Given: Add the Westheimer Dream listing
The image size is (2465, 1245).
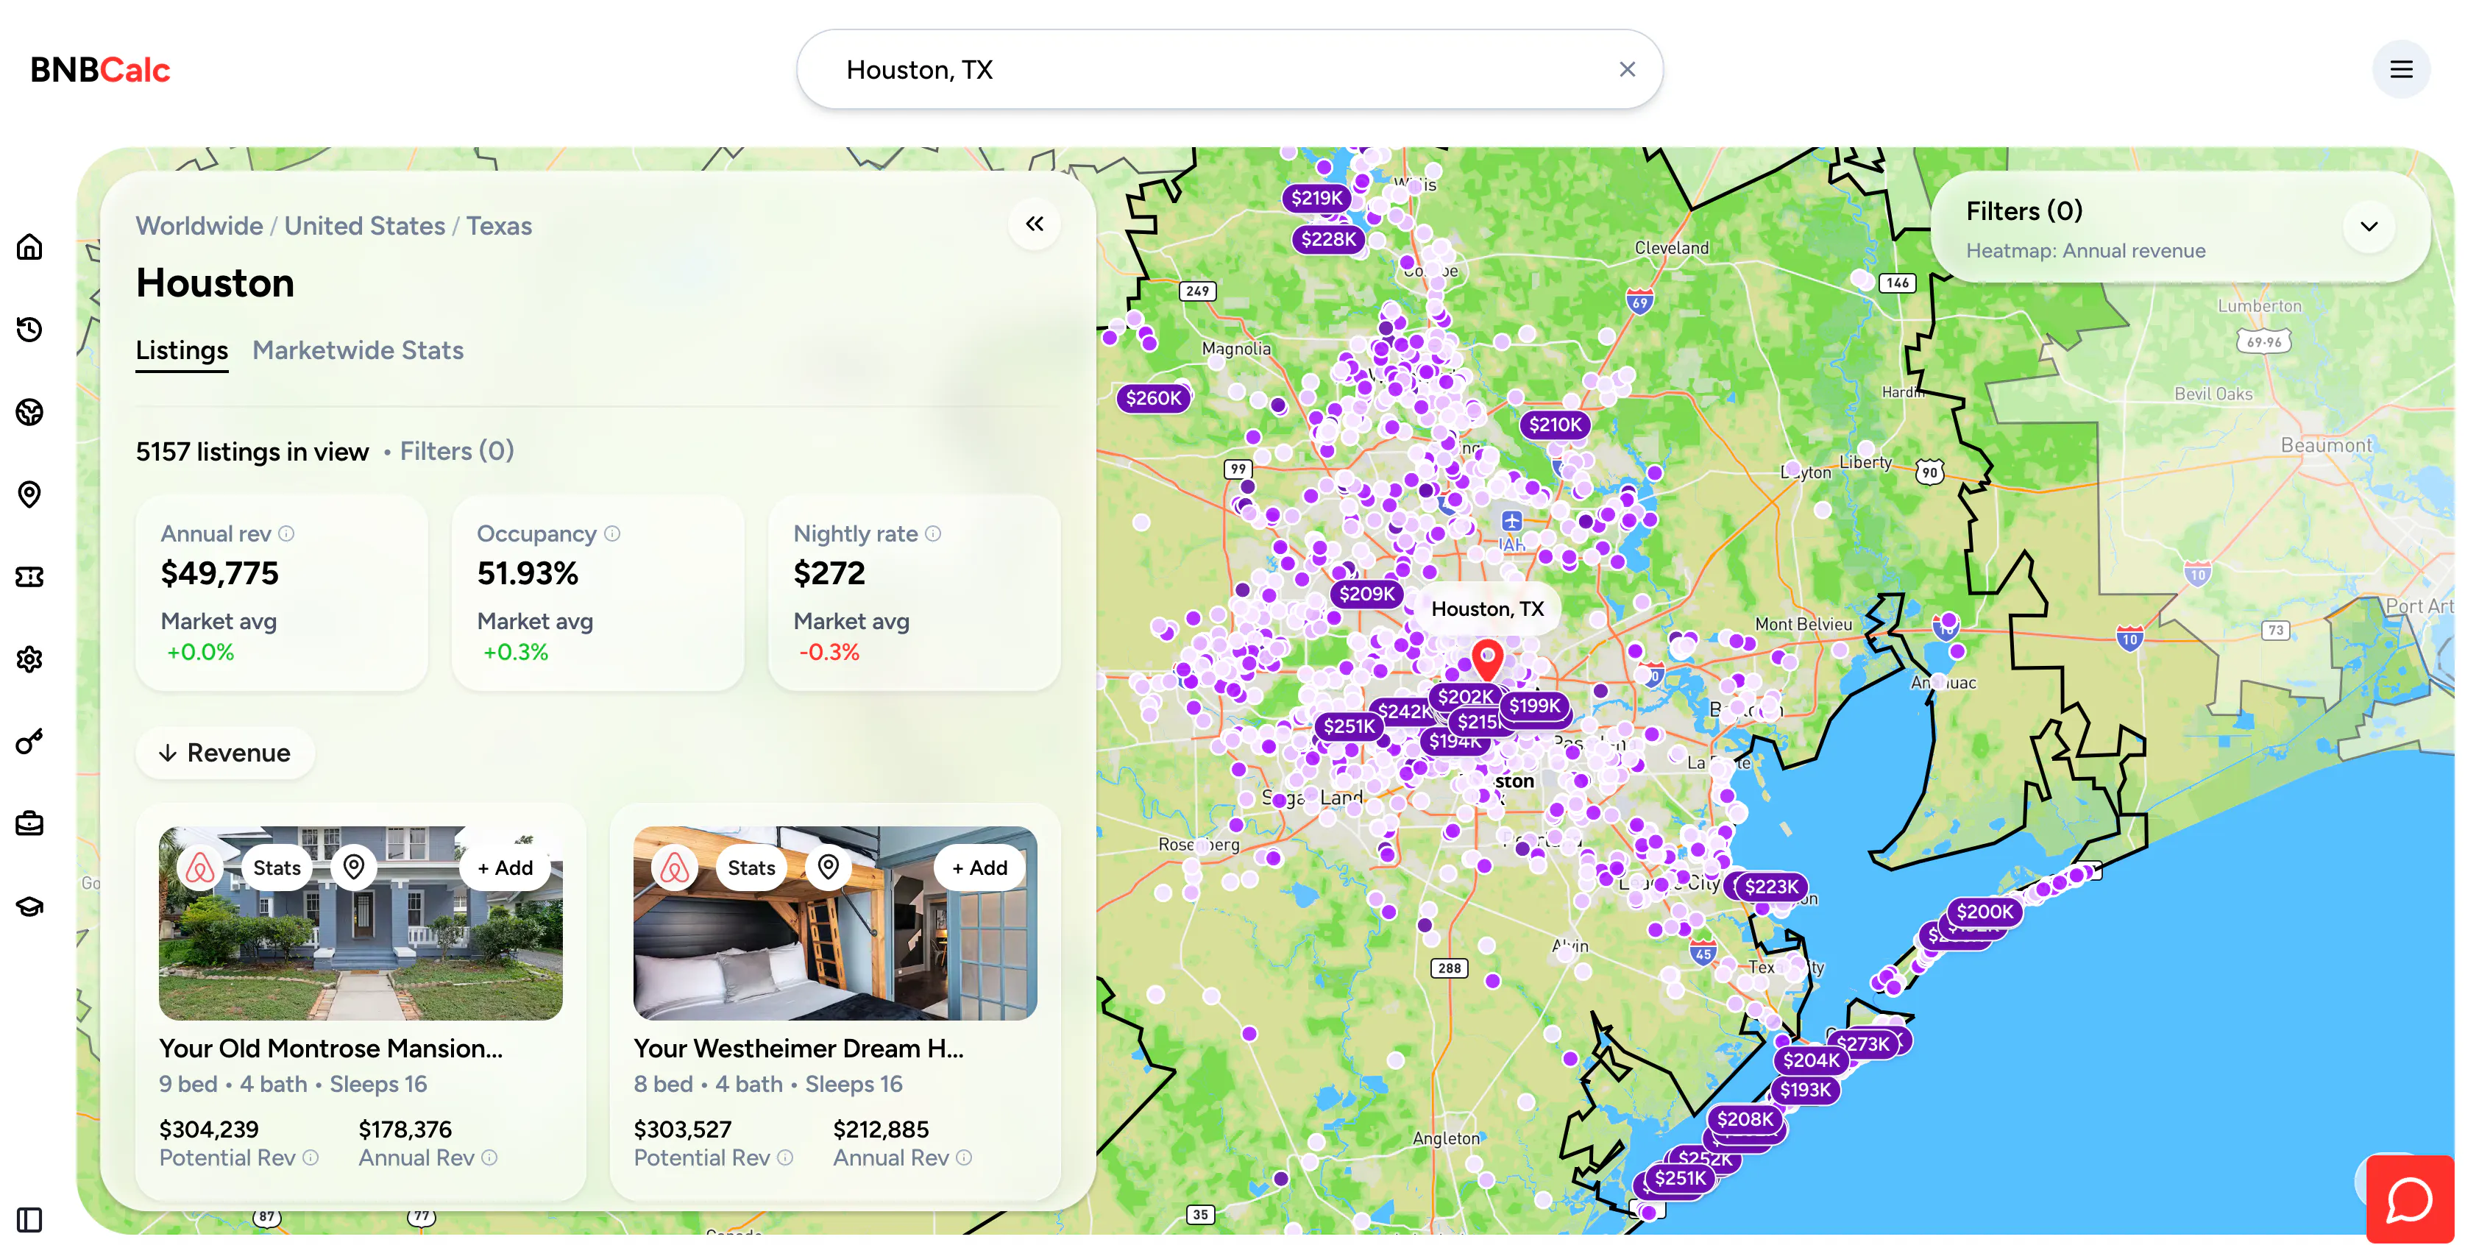Looking at the screenshot, I should click(x=979, y=868).
